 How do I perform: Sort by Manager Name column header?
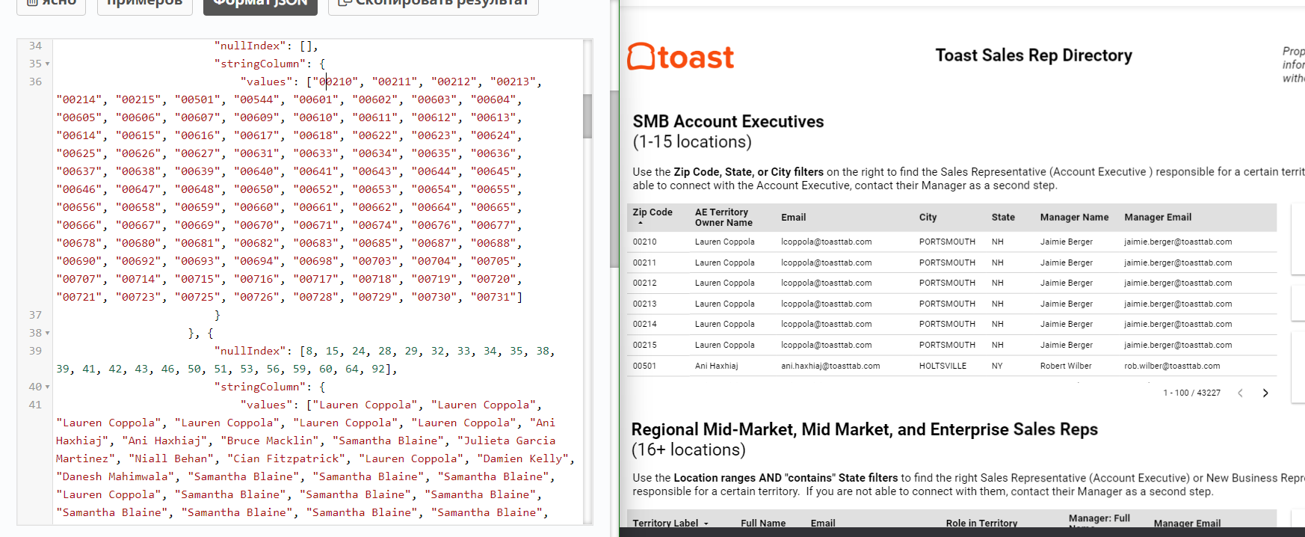click(x=1074, y=218)
